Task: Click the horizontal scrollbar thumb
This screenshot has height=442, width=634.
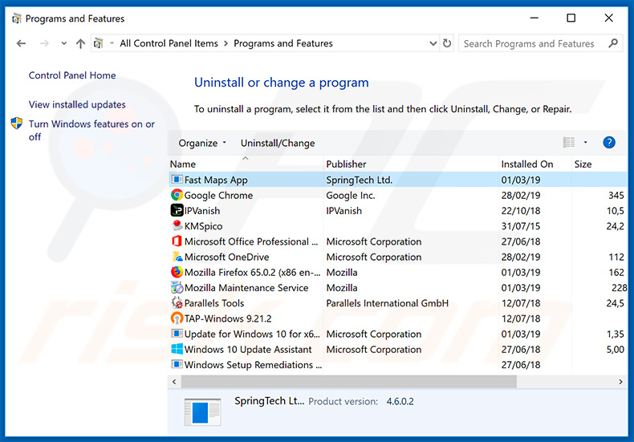Action: point(348,381)
